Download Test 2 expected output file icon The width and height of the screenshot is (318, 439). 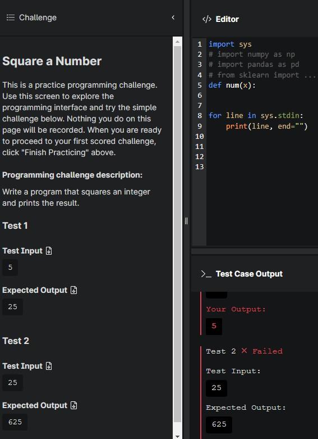tap(74, 405)
